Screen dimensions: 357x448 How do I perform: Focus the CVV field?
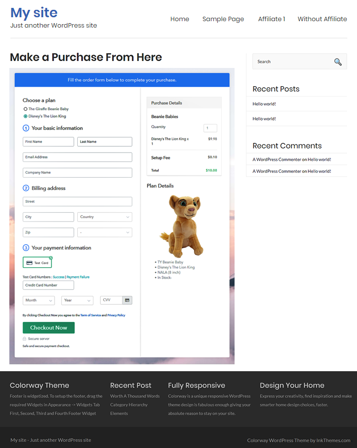pos(111,300)
